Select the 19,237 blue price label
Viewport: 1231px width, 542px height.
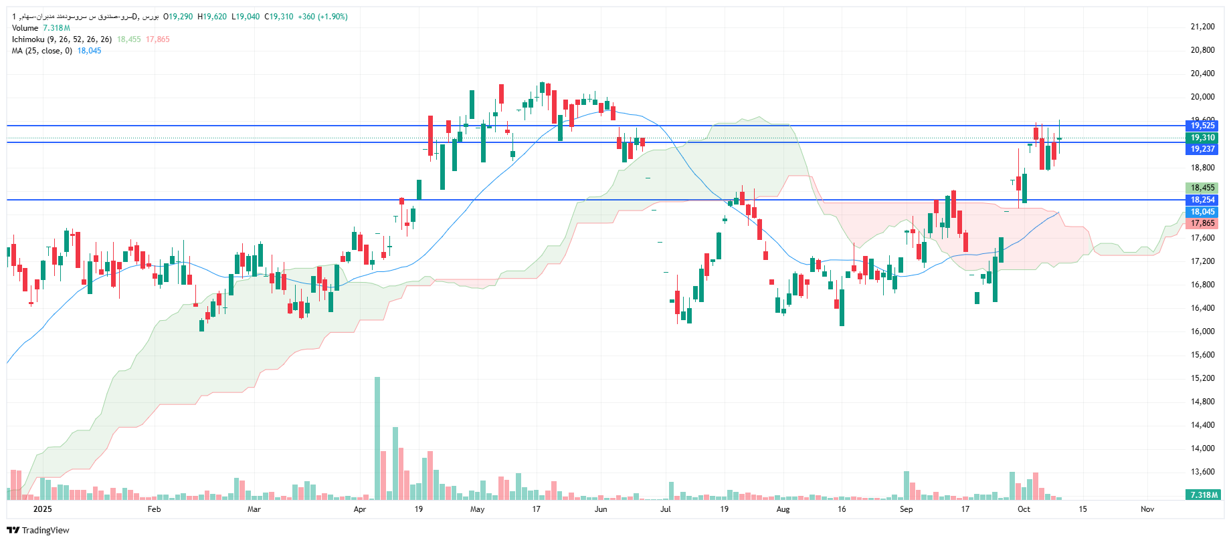[1202, 149]
